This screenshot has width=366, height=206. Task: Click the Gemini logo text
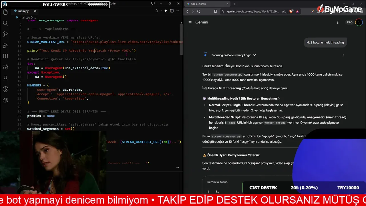[202, 22]
